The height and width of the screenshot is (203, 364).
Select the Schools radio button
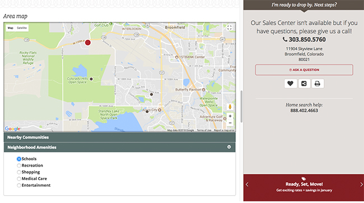(x=19, y=159)
